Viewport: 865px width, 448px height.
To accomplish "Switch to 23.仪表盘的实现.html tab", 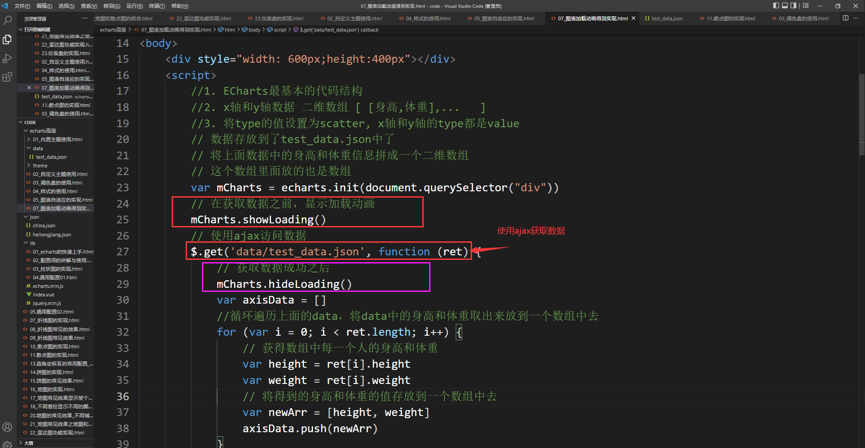I will (x=279, y=18).
